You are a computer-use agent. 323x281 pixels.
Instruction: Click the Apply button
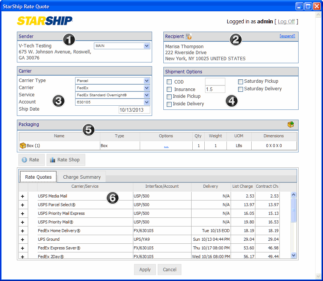click(145, 269)
